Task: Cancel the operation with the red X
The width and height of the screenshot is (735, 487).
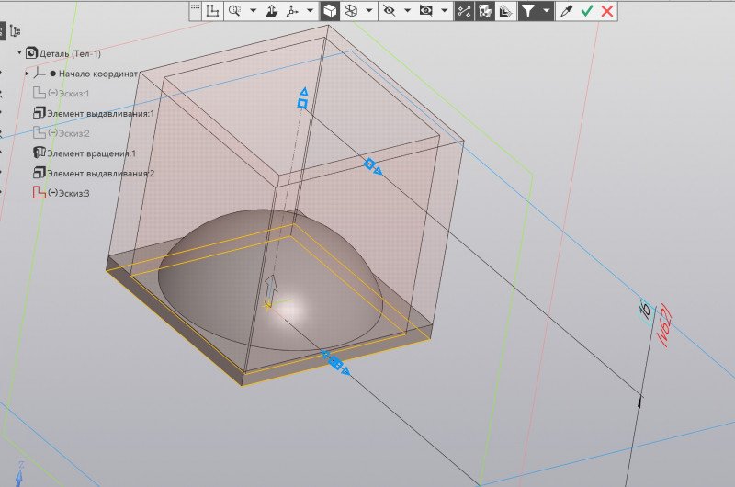Action: tap(606, 11)
